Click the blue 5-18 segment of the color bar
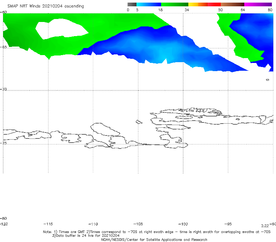 [149, 4]
